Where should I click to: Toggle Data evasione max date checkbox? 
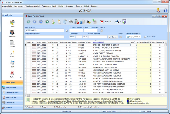click(128, 37)
